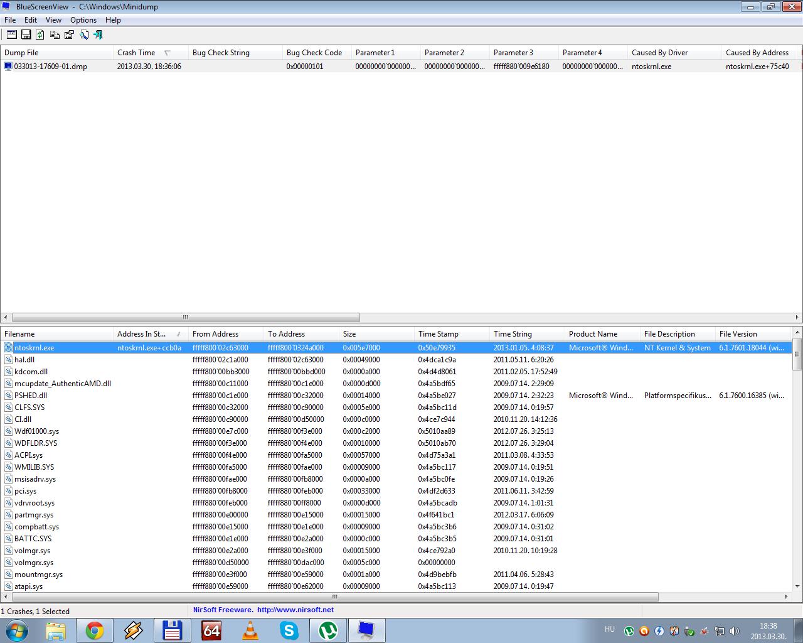803x643 pixels.
Task: Click the Time Stamp column header
Action: [x=452, y=334]
